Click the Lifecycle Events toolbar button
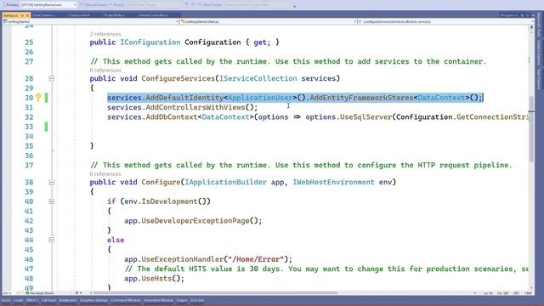The image size is (544, 306). [x=93, y=5]
